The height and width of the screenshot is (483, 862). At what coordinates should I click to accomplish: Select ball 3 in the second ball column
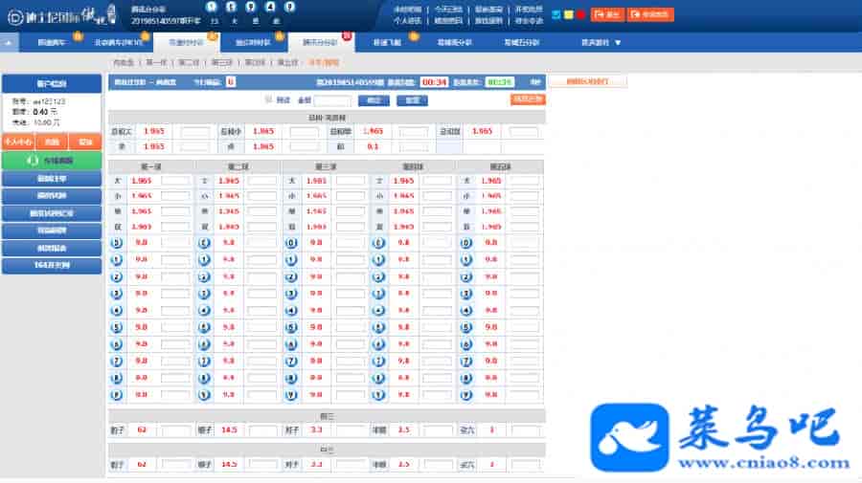[x=204, y=293]
